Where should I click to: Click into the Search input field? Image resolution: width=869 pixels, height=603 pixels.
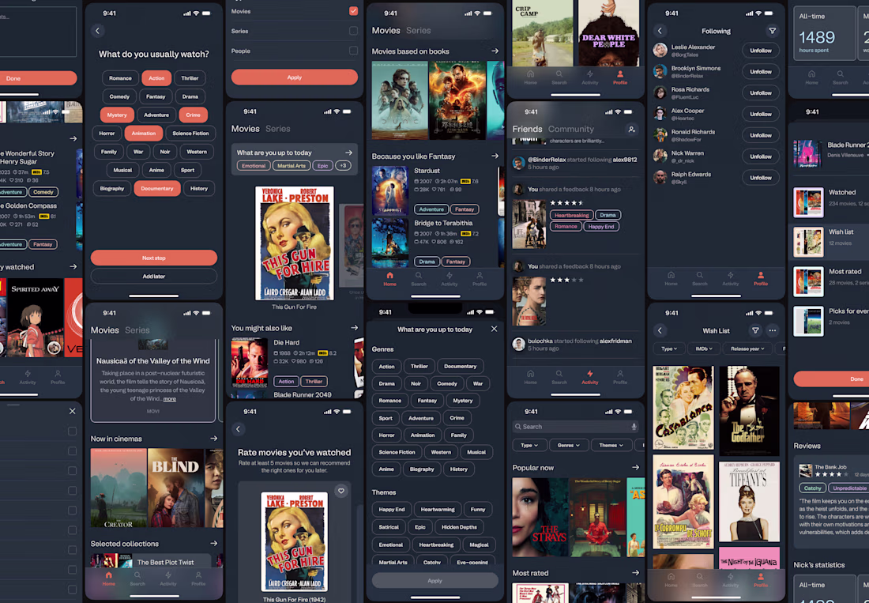tap(575, 427)
